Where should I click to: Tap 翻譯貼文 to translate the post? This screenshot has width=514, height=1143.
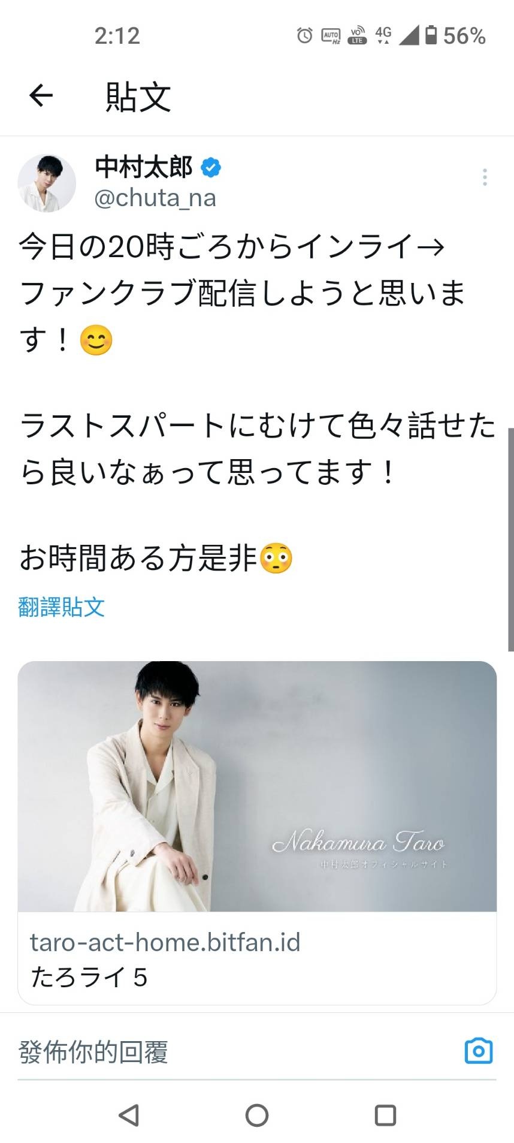click(62, 607)
